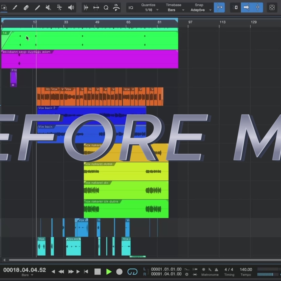Toggle the precount icon by Metronome
The image size is (281, 281).
click(217, 269)
